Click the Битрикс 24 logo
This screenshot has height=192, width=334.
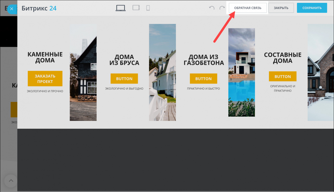click(x=39, y=8)
